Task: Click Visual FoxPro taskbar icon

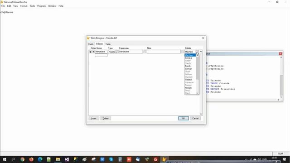Action: [164, 159]
